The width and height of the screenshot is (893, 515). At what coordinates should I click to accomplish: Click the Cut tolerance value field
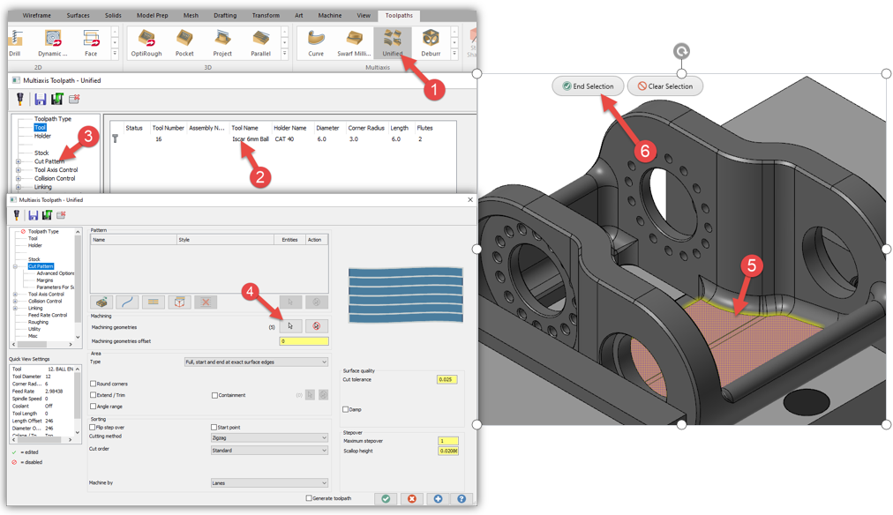tap(446, 379)
